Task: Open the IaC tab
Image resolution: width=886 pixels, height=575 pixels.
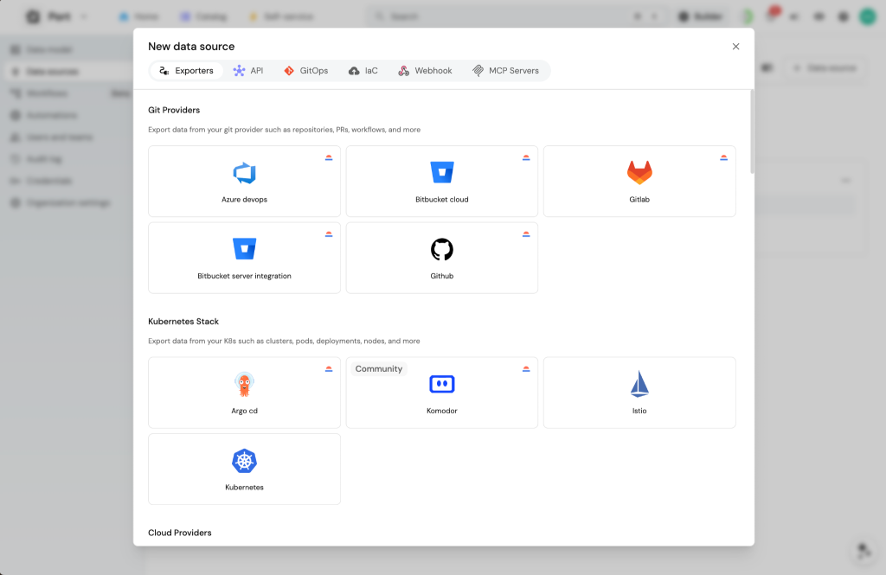Action: point(363,70)
